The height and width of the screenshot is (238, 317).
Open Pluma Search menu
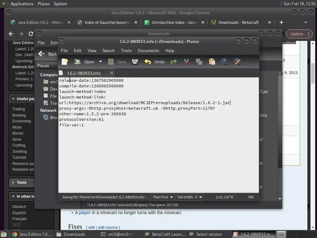pos(108,51)
